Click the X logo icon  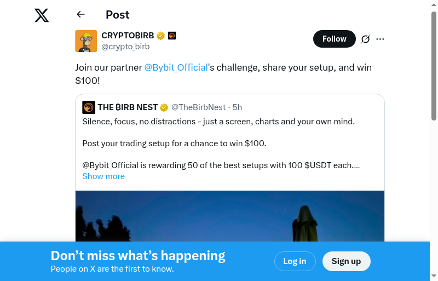coord(42,15)
